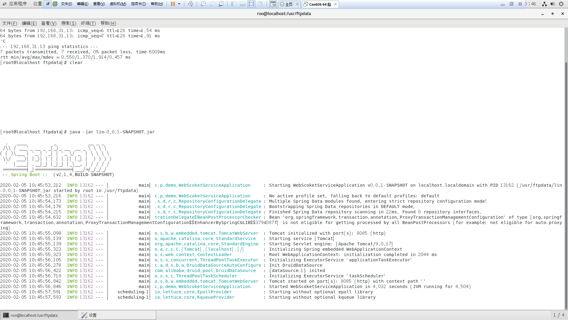The height and width of the screenshot is (320, 568).
Task: Revert to the previous snapshot
Action: [212, 4]
